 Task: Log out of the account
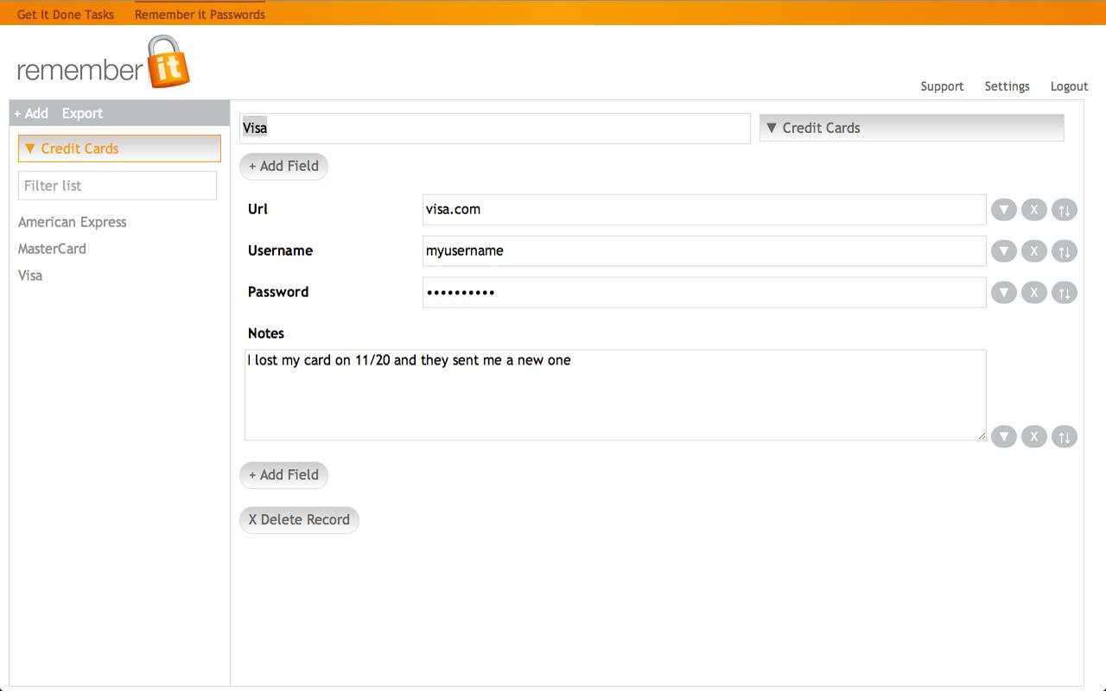1069,86
